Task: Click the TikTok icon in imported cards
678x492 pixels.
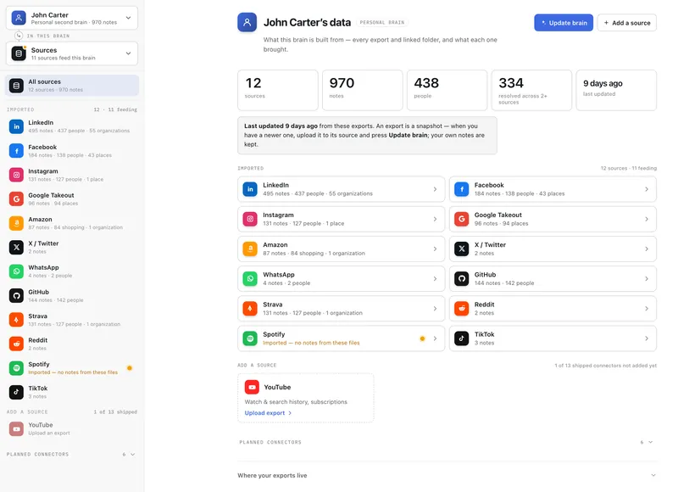Action: 461,338
